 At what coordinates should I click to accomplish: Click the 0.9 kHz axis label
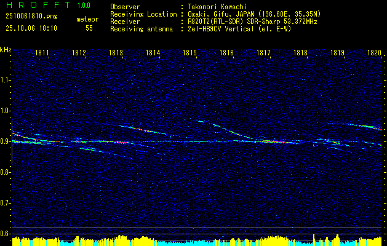[5, 141]
